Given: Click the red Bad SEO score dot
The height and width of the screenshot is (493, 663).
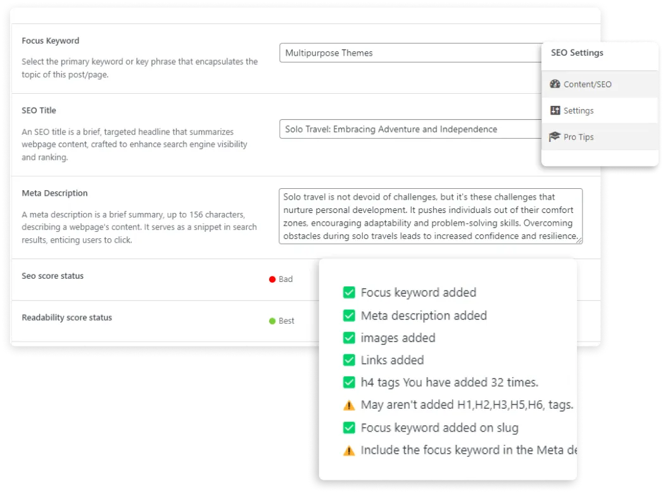Looking at the screenshot, I should point(272,279).
